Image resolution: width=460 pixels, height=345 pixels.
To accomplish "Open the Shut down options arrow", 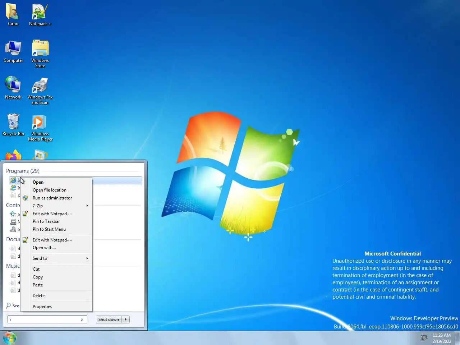I will pyautogui.click(x=126, y=319).
